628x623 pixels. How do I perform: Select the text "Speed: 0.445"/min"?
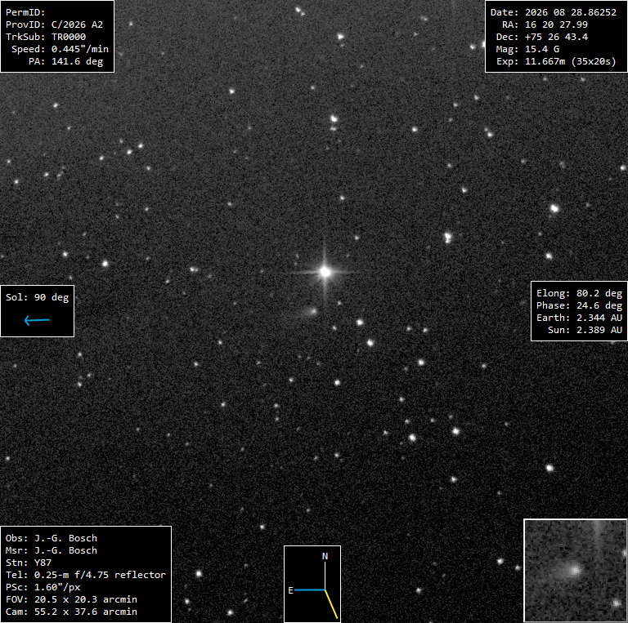pos(60,49)
